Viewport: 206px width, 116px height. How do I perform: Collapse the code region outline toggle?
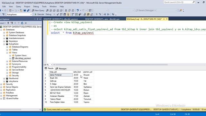(50, 23)
